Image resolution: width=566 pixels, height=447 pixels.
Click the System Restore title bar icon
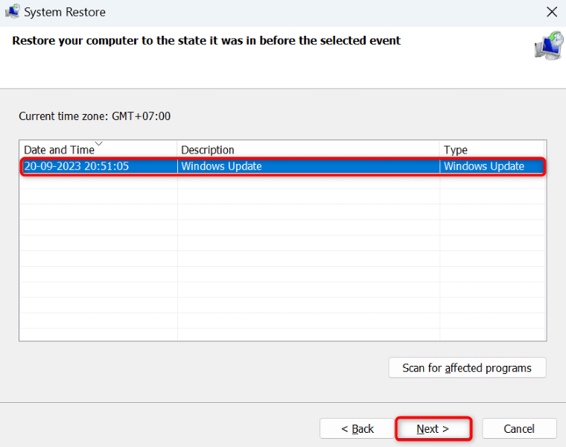pos(12,11)
